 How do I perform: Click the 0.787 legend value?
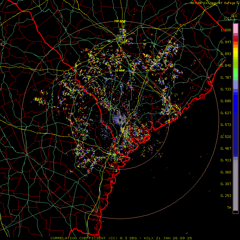226,77
